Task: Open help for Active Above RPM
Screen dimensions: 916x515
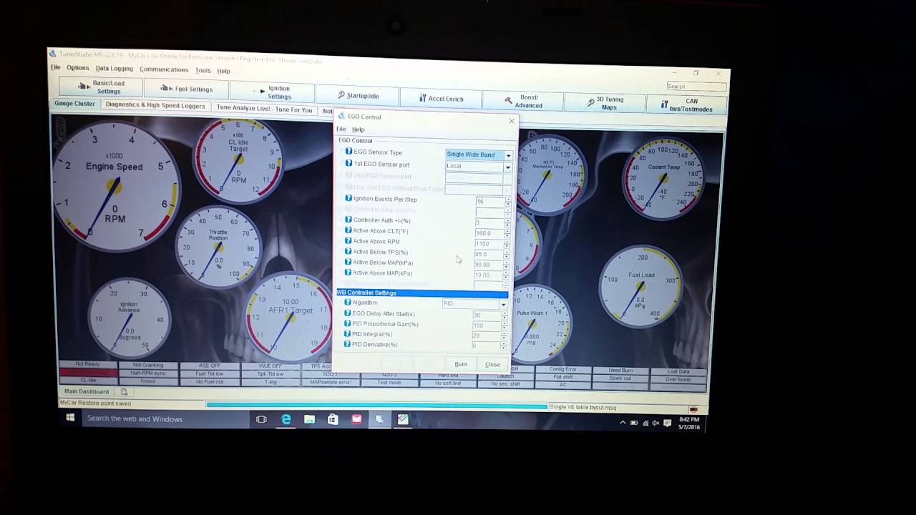Action: [x=349, y=241]
